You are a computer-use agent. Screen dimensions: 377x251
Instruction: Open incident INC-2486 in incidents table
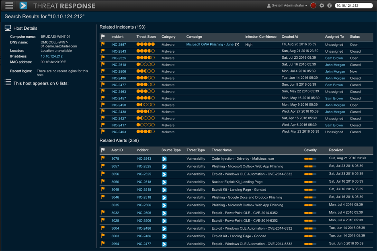pyautogui.click(x=119, y=78)
